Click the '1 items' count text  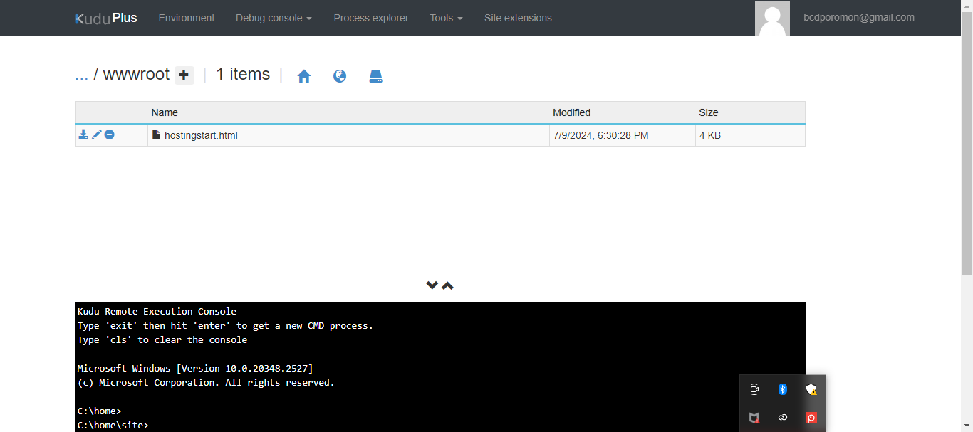point(243,75)
